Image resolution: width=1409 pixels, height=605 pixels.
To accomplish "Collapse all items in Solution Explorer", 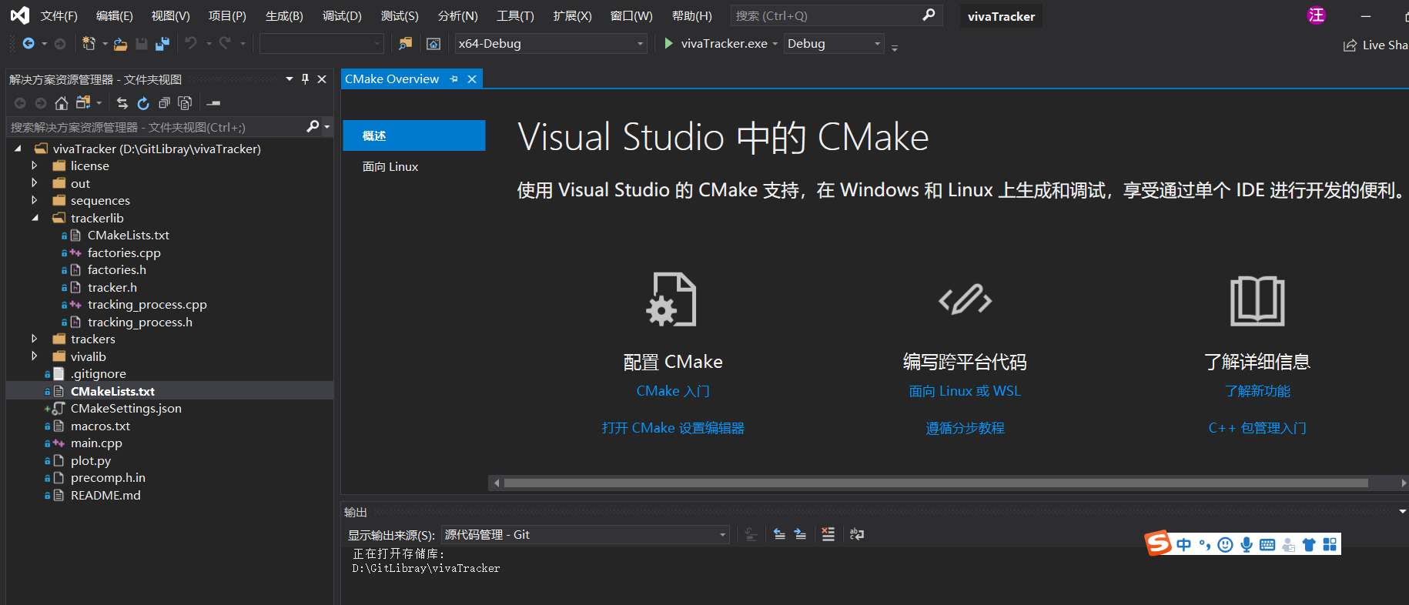I will (164, 102).
